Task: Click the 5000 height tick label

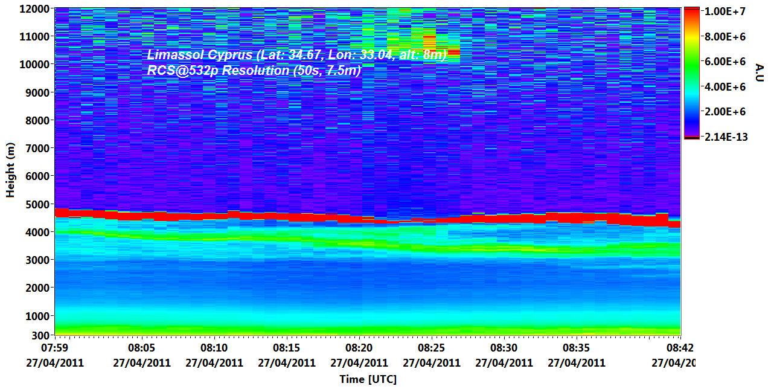Action: coord(36,204)
